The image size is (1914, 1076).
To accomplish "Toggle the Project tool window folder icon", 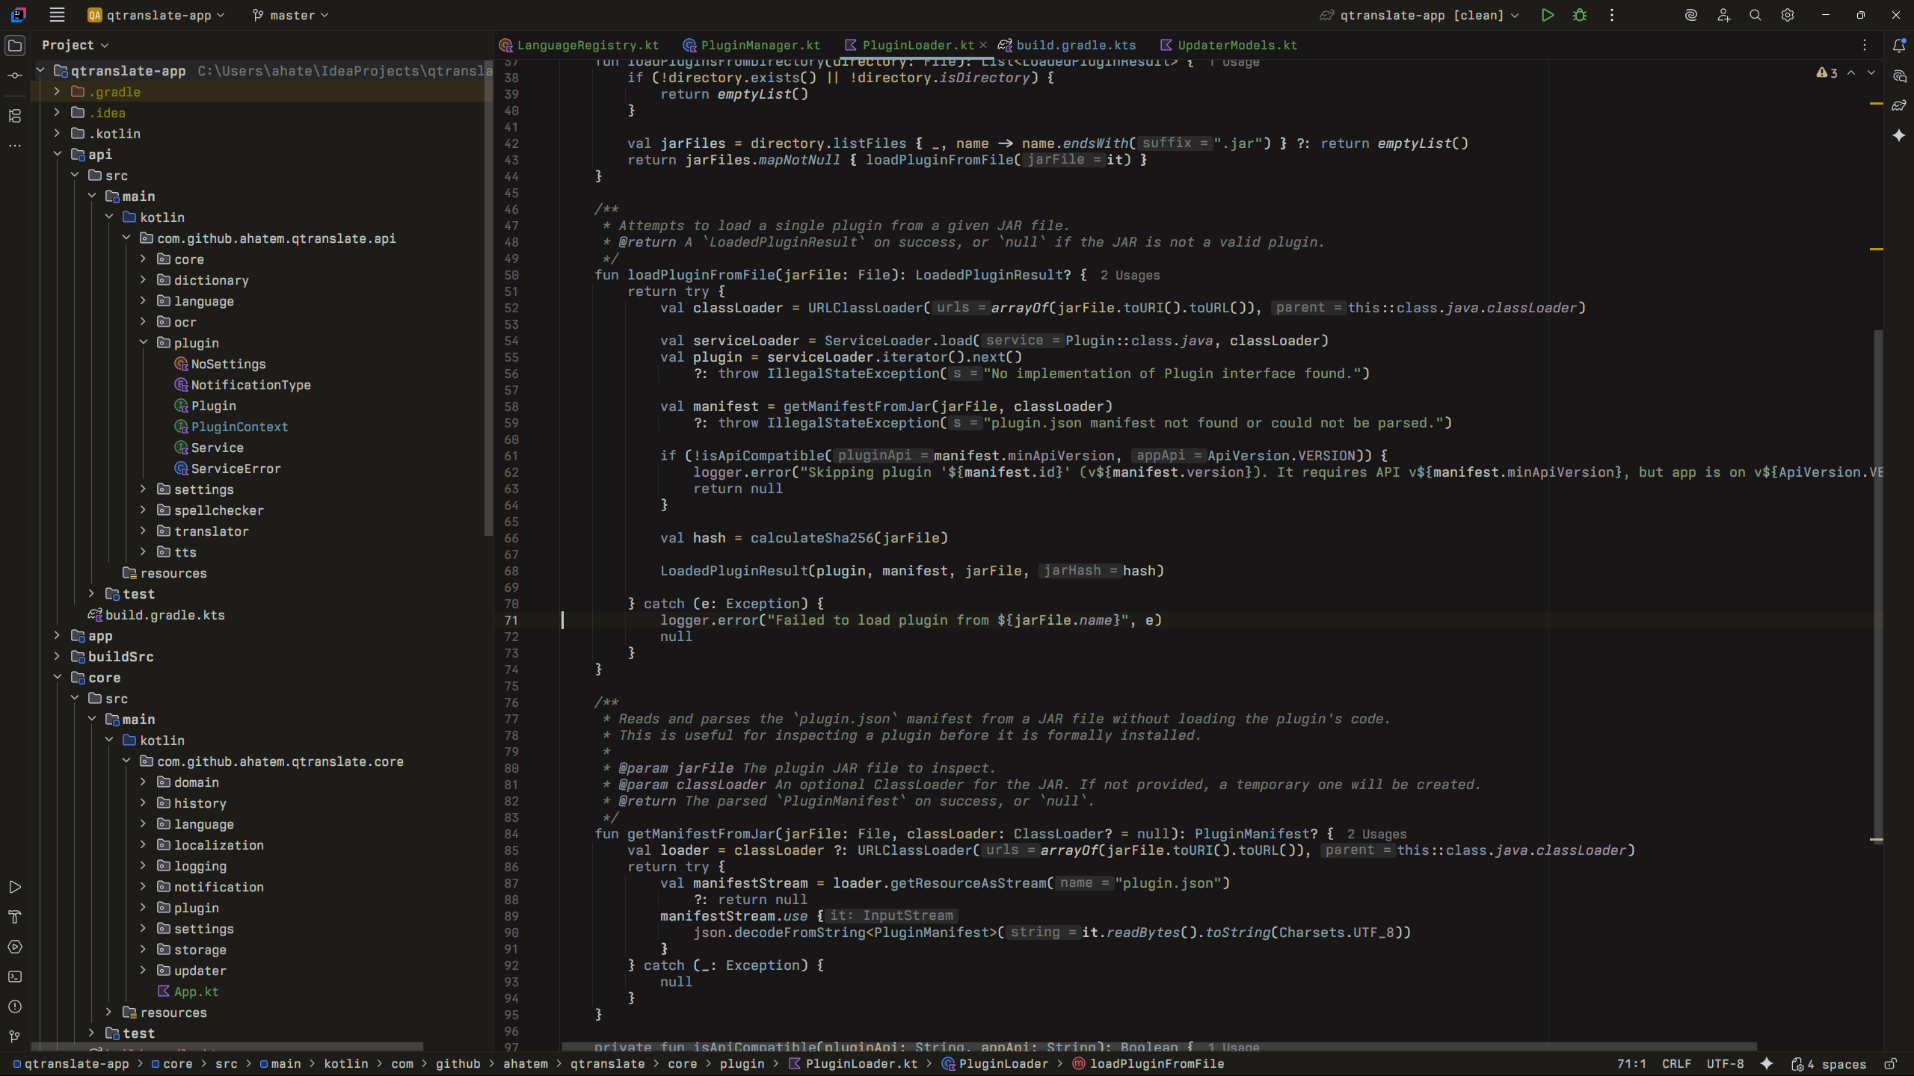I will (x=15, y=46).
